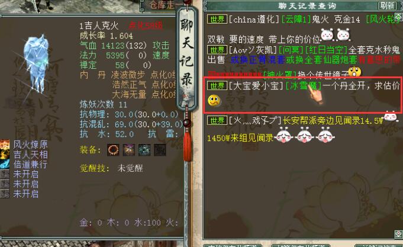Click the 风火燎原 skill icon
The image size is (403, 247).
pyautogui.click(x=5, y=145)
